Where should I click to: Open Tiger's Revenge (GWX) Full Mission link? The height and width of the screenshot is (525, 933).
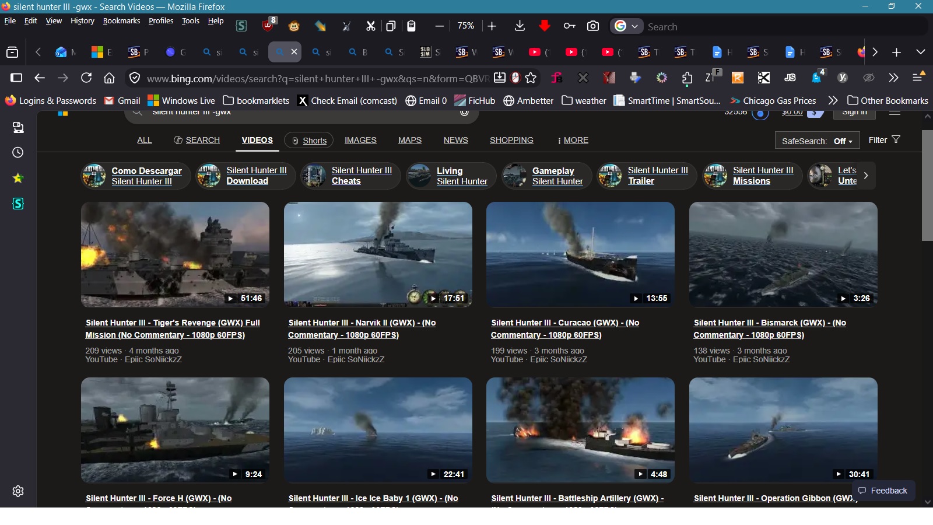173,328
